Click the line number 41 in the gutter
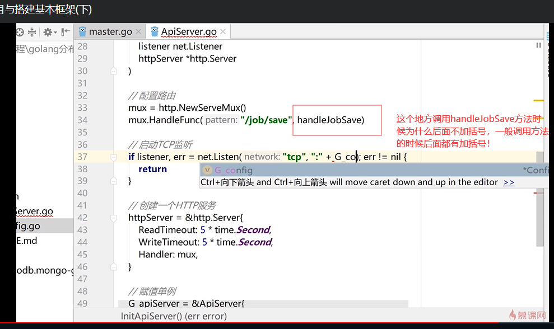This screenshot has width=554, height=329. [82, 205]
